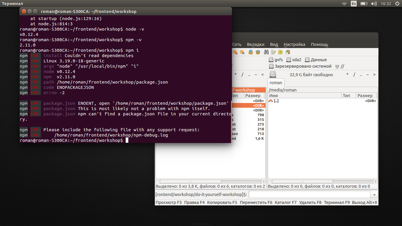The height and width of the screenshot is (226, 402).
Task: Open file search binoculars icon
Action: 266,52
